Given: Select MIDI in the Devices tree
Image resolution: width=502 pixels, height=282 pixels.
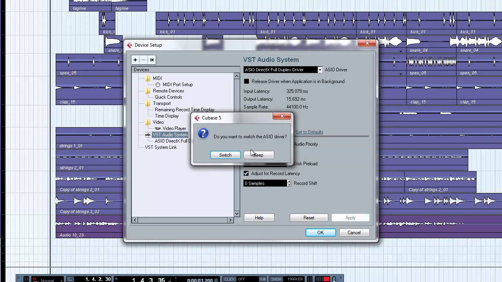Looking at the screenshot, I should pyautogui.click(x=157, y=78).
